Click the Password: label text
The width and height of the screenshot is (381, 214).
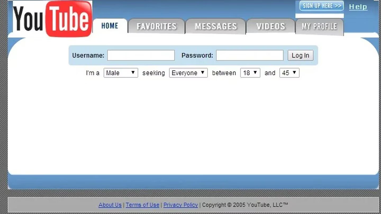tap(197, 55)
